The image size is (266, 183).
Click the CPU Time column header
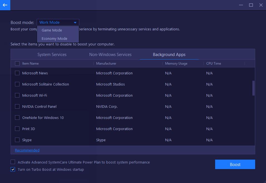coord(213,64)
